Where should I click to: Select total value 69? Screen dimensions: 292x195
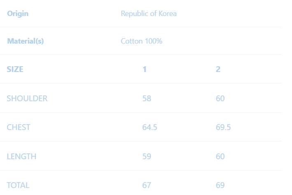pyautogui.click(x=220, y=185)
